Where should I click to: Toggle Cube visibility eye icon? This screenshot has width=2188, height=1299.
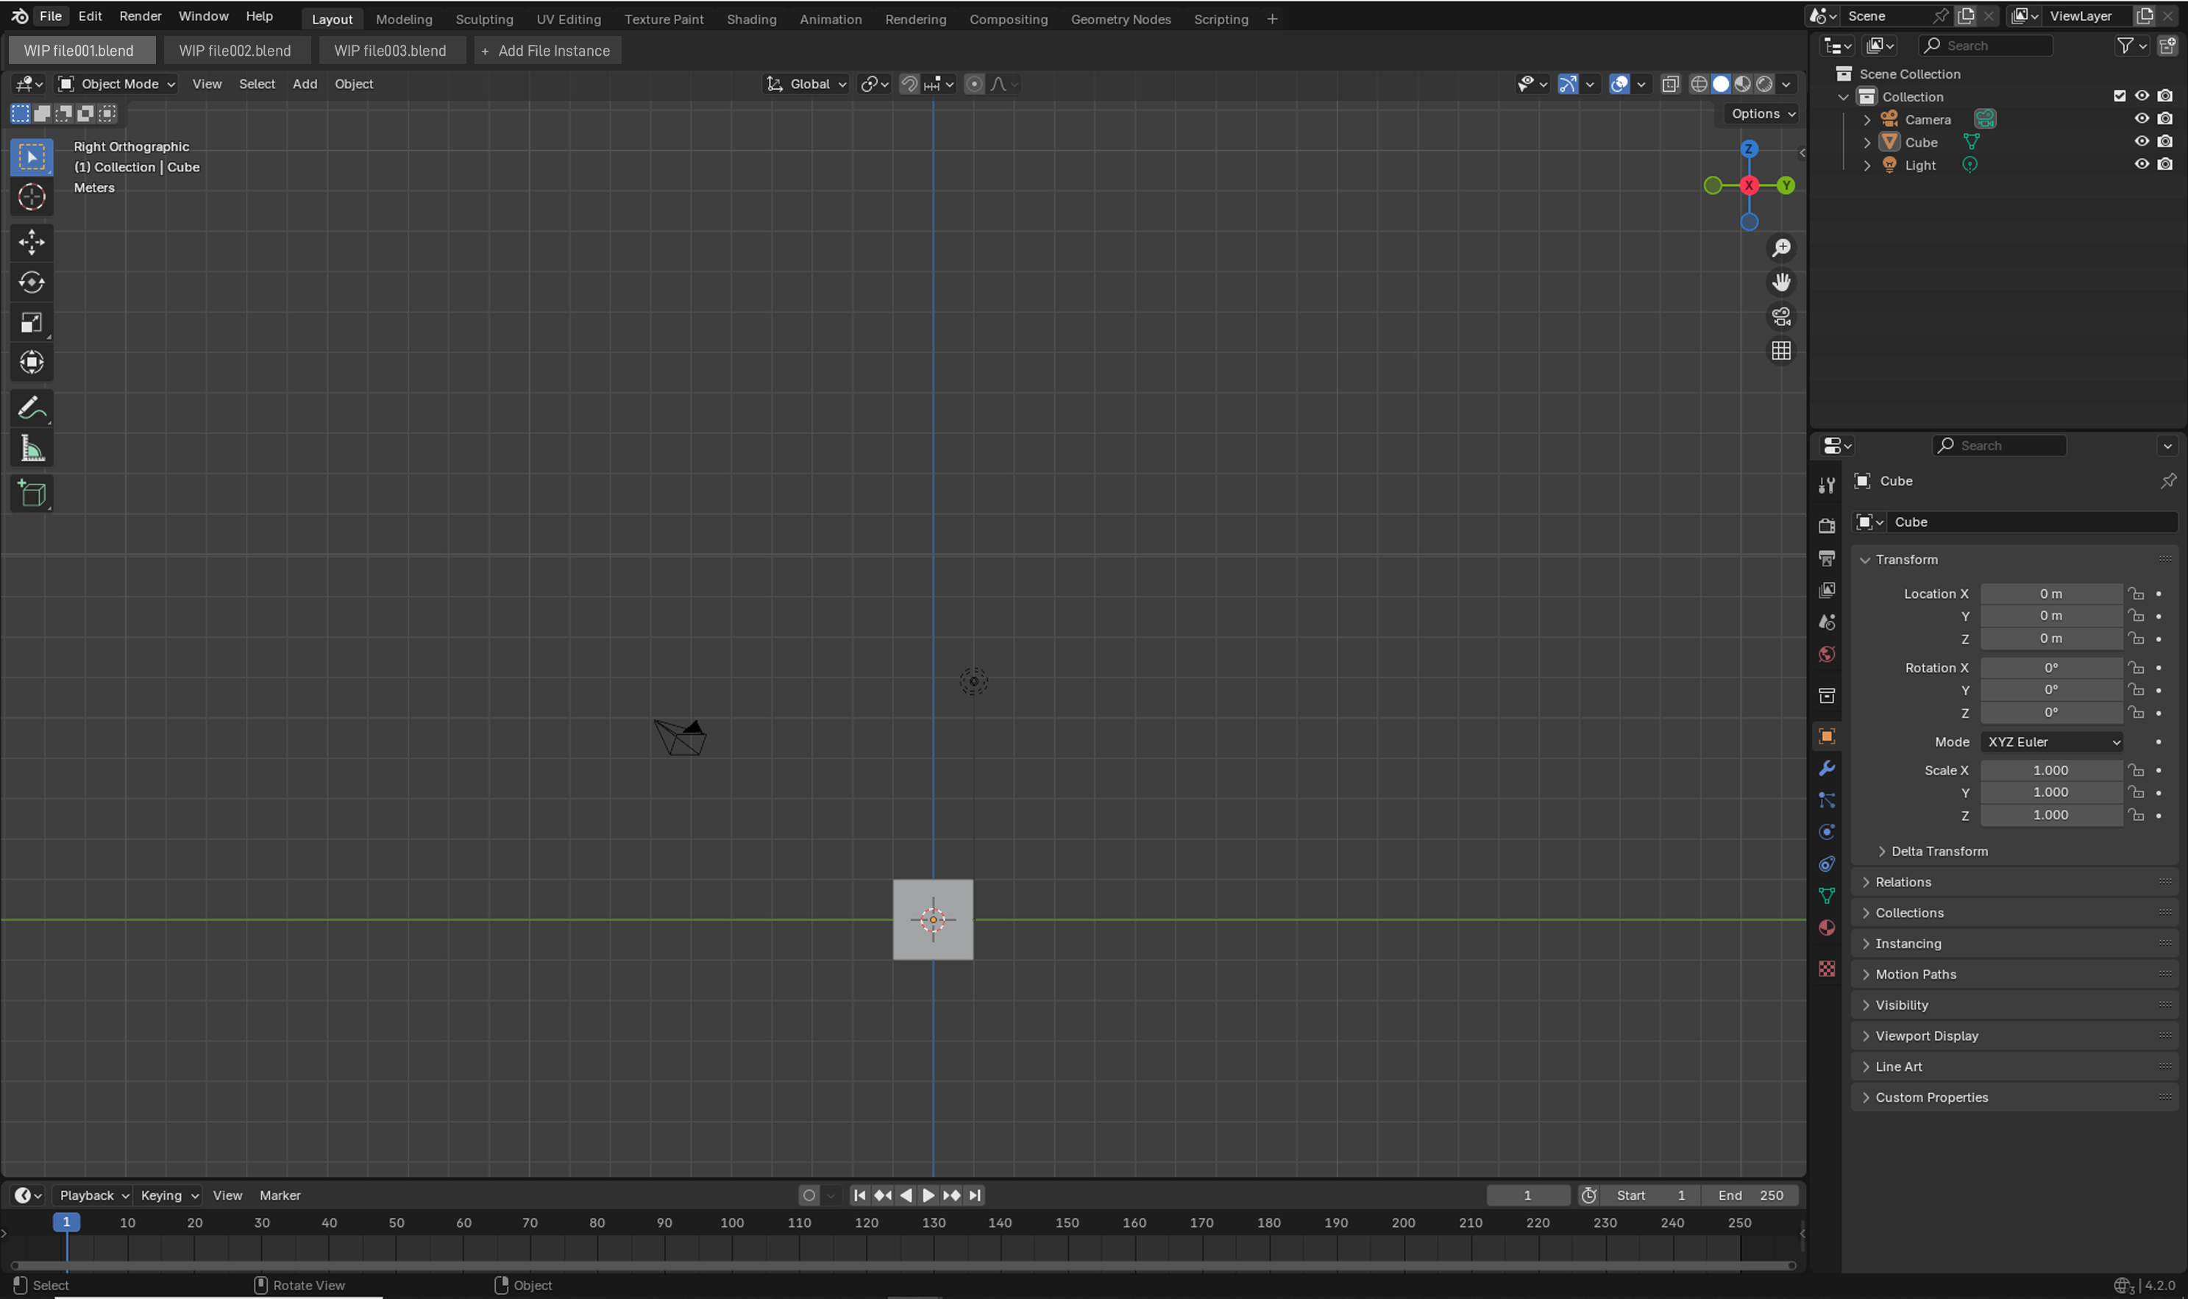2141,142
